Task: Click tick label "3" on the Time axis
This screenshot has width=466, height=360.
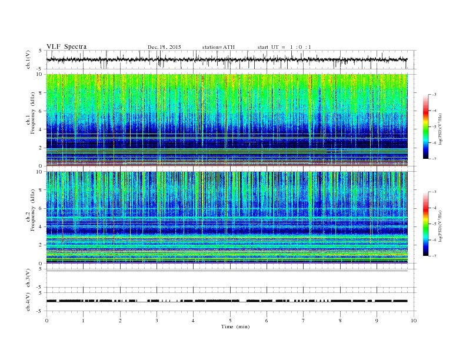Action: pyautogui.click(x=157, y=321)
